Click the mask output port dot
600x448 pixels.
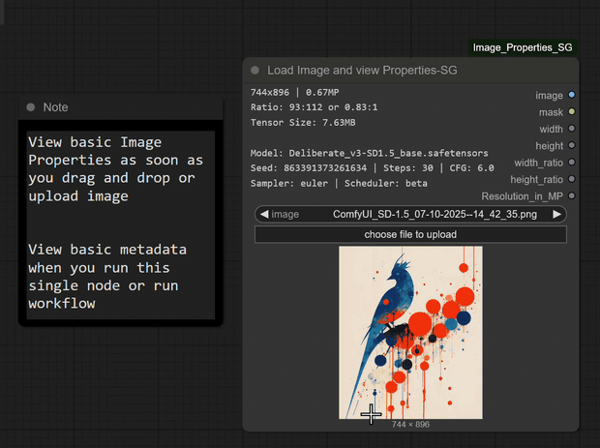point(572,112)
